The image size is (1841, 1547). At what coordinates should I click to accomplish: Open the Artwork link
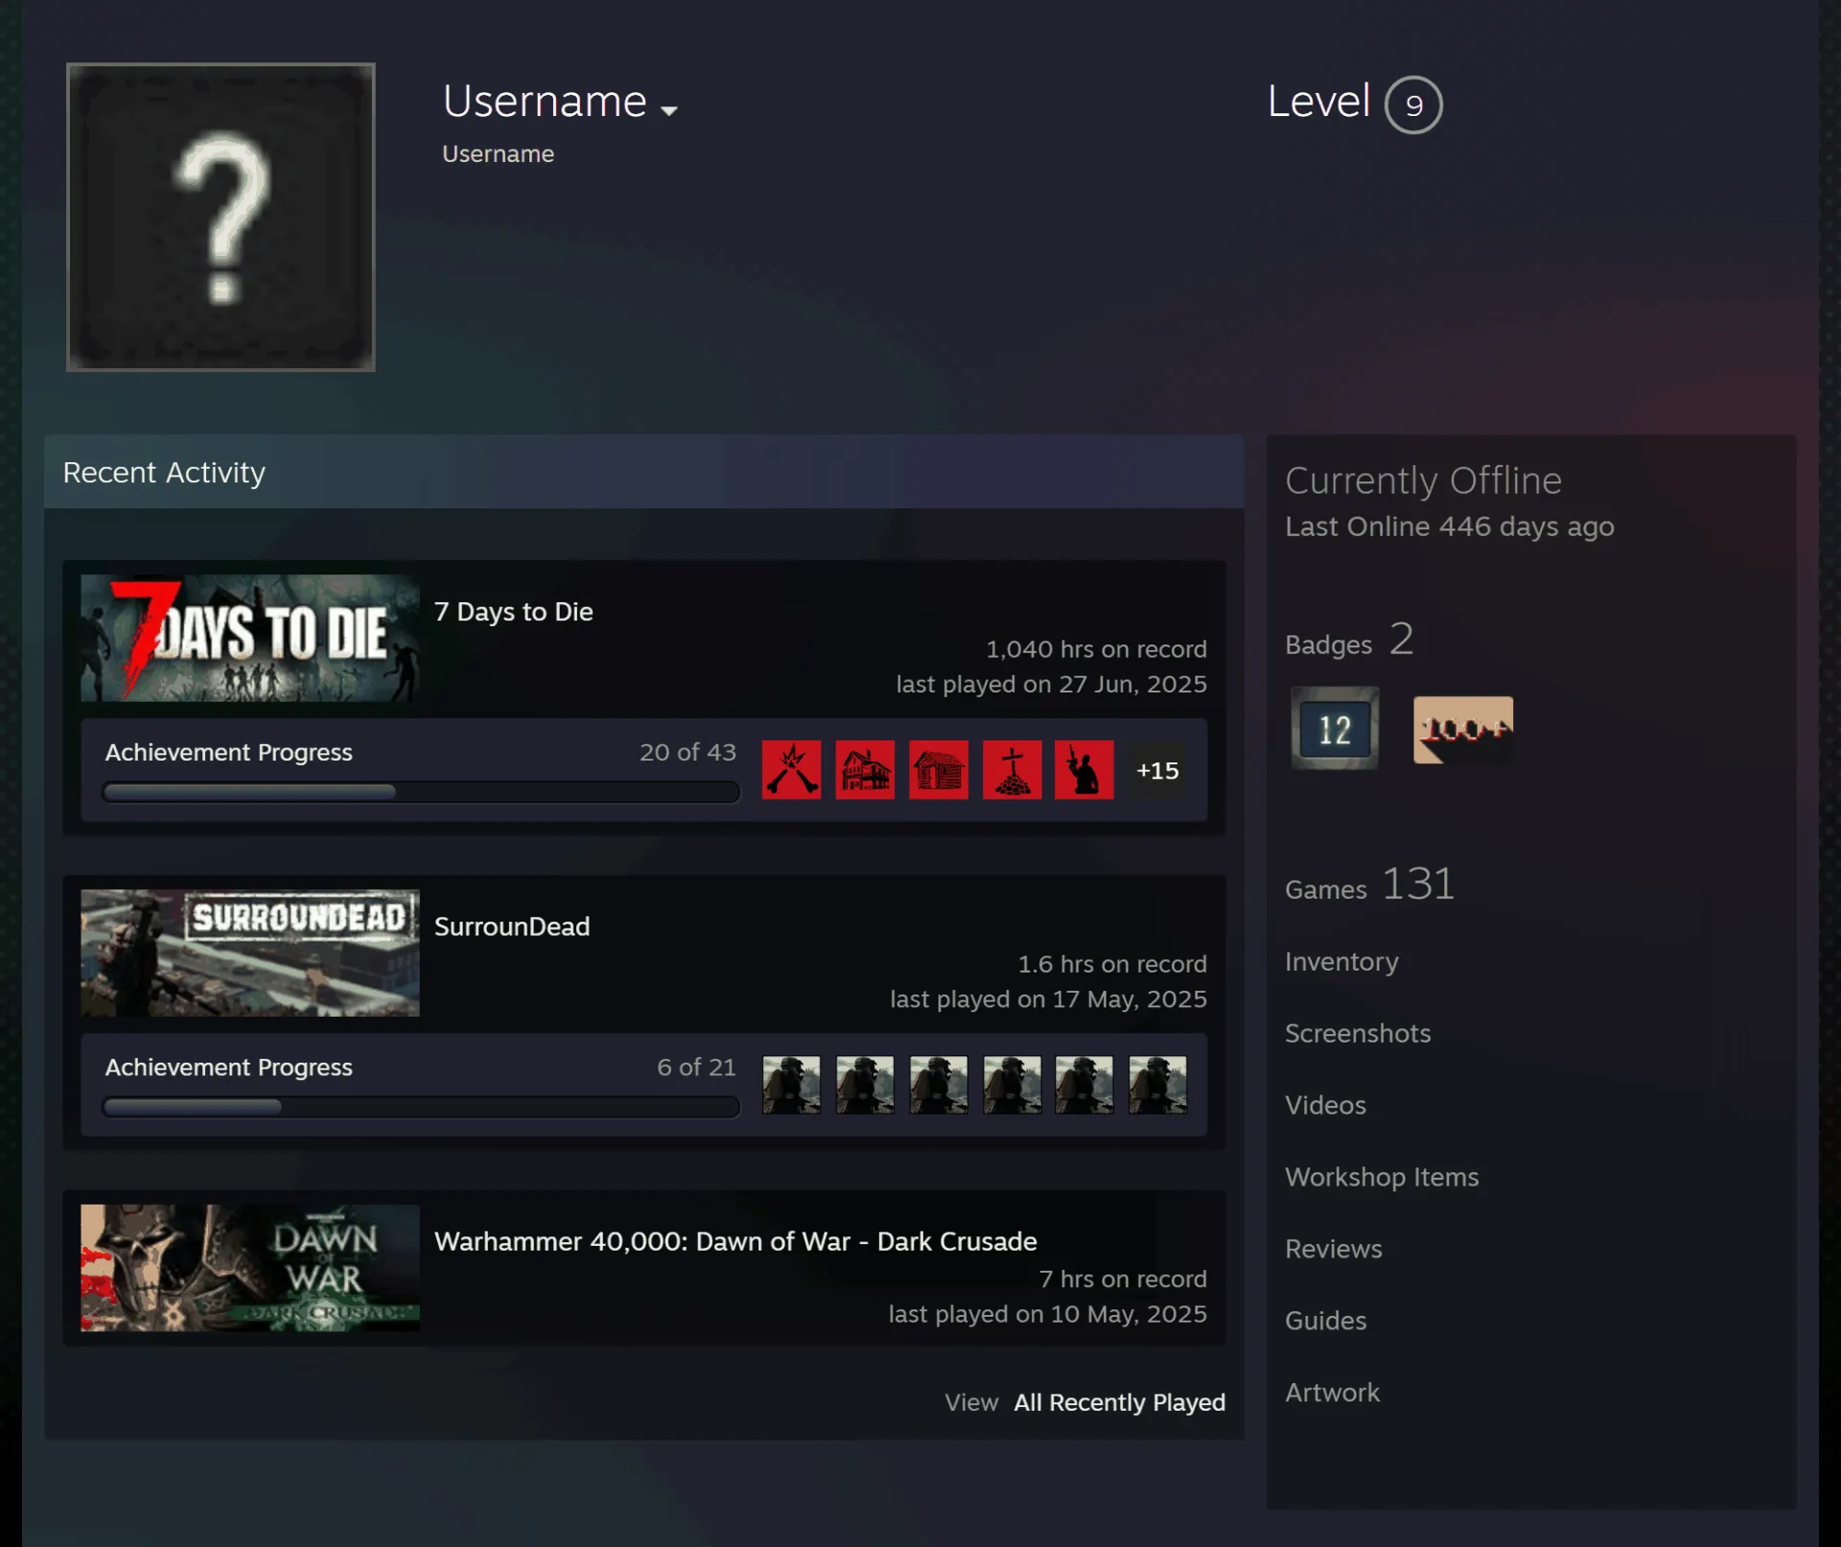pos(1332,1394)
